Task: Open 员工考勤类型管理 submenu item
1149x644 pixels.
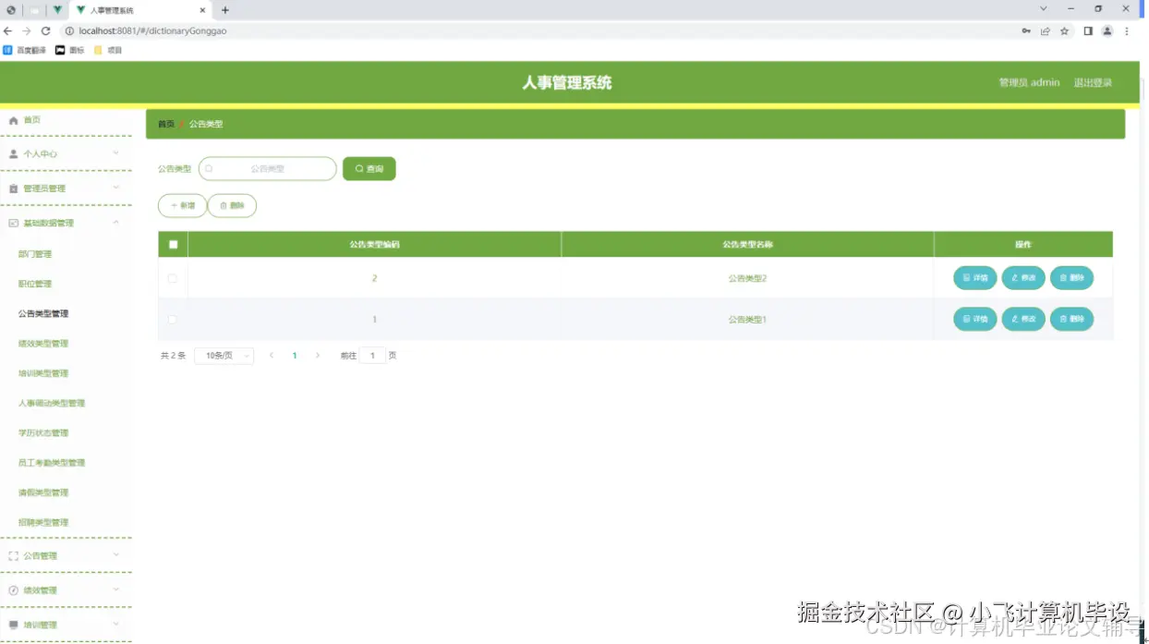Action: pyautogui.click(x=52, y=463)
